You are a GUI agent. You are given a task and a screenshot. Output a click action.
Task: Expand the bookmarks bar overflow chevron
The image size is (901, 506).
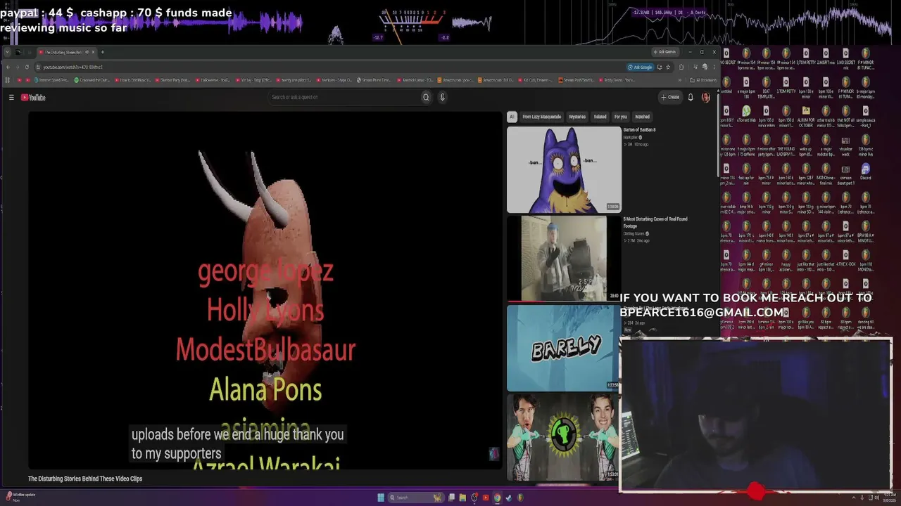click(680, 80)
